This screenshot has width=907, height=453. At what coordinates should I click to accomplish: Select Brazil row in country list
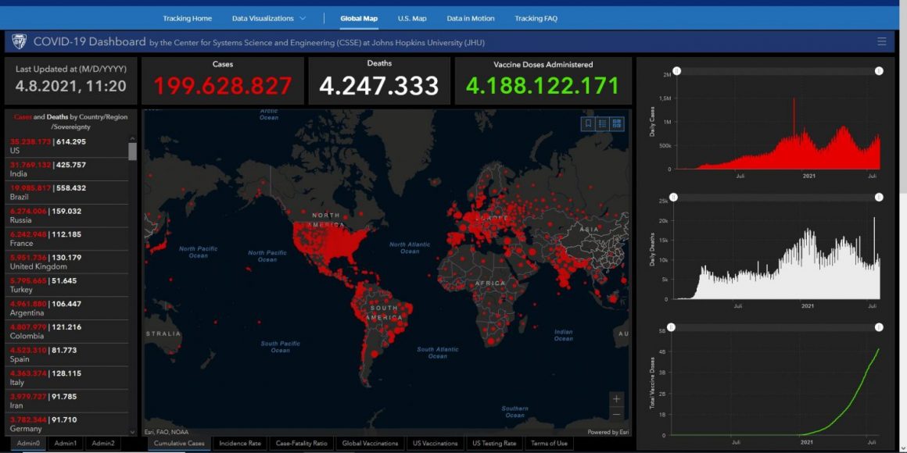point(66,192)
